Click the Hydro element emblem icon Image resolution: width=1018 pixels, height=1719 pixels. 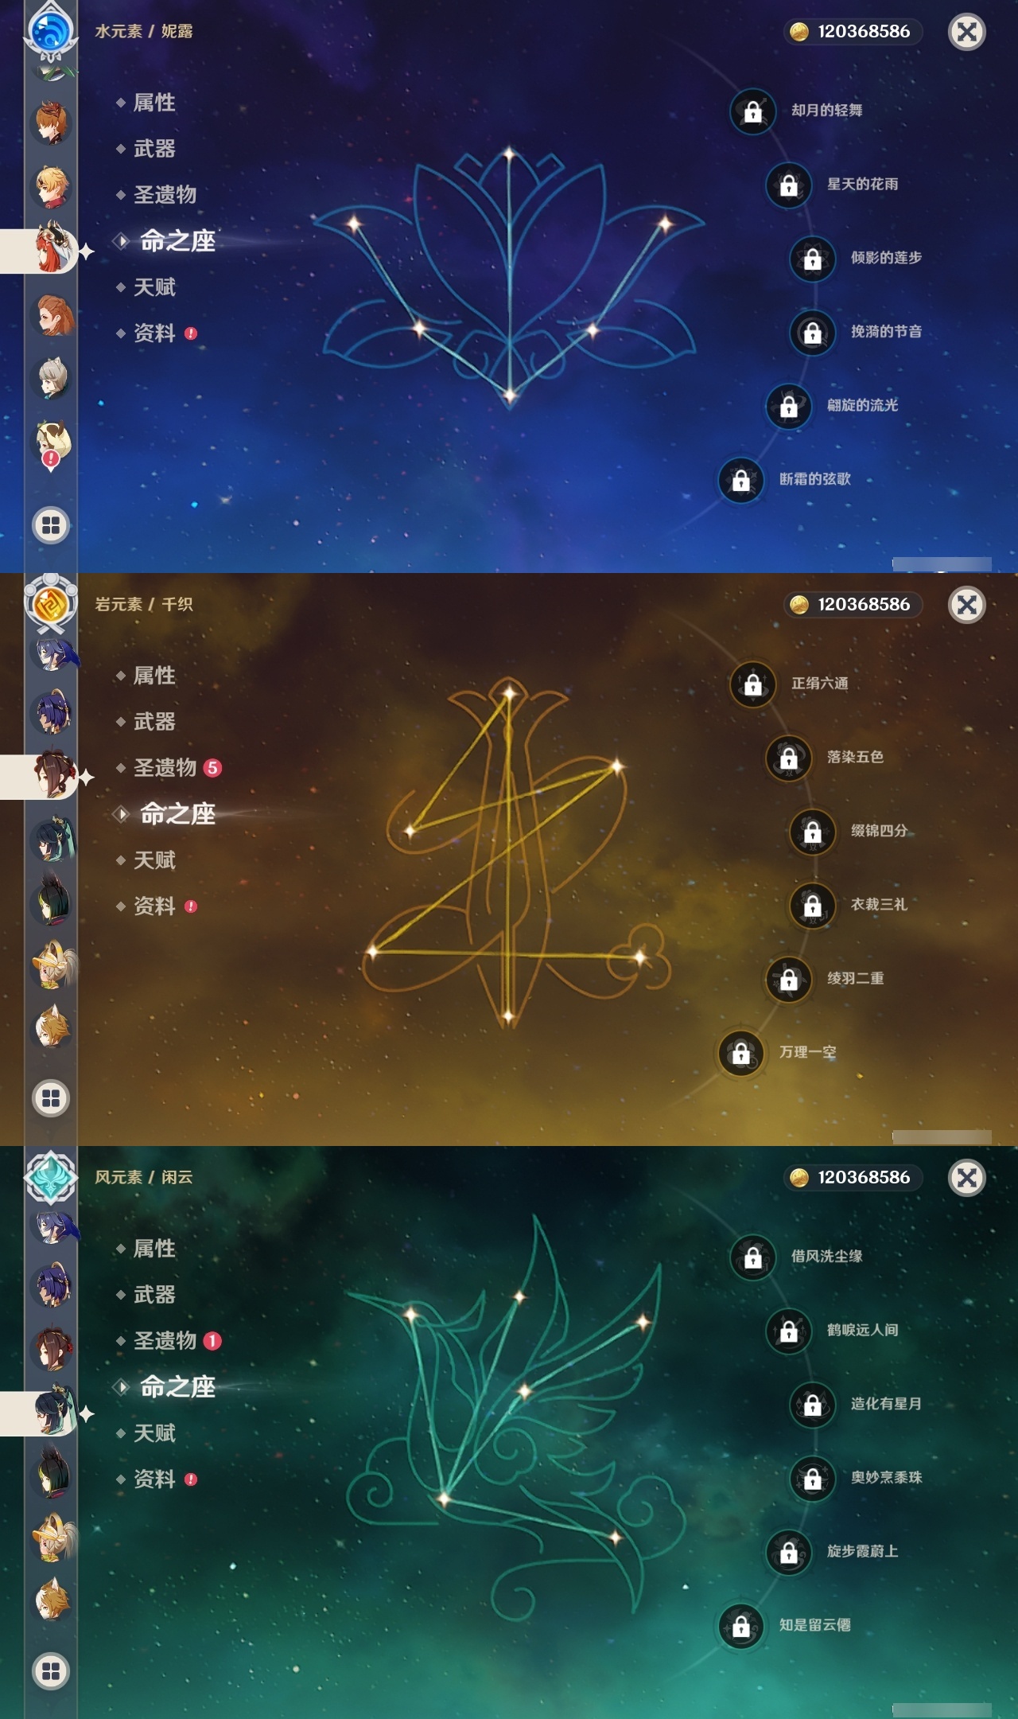point(51,31)
